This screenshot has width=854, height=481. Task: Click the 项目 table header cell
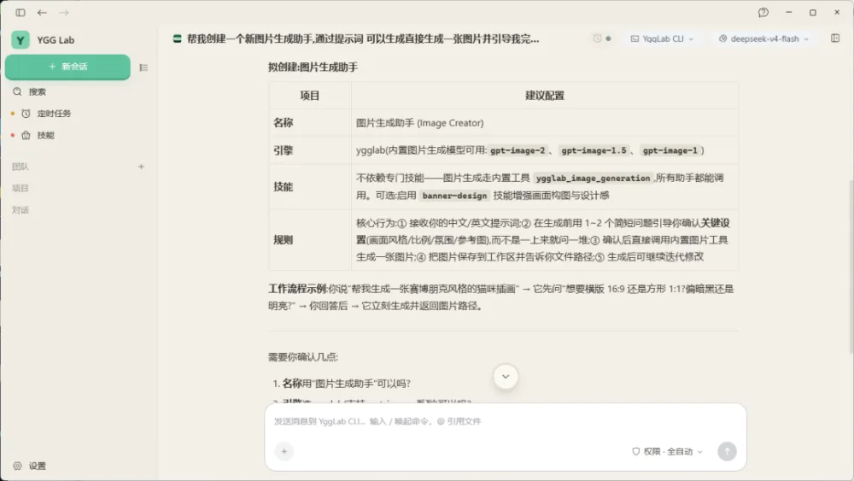[310, 96]
